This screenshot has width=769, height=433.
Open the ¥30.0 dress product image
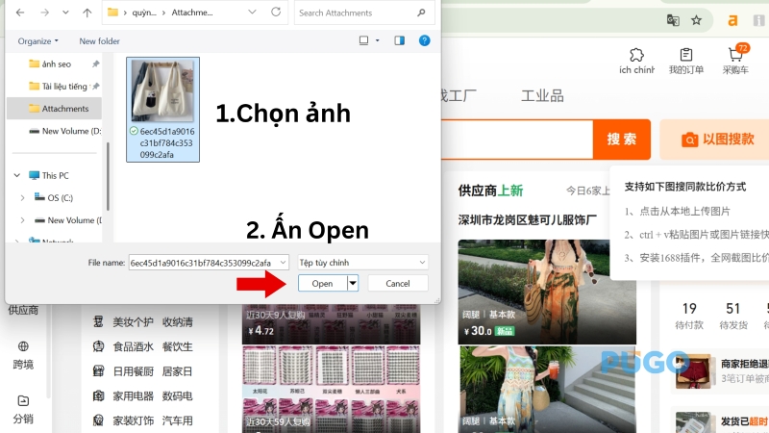click(547, 292)
